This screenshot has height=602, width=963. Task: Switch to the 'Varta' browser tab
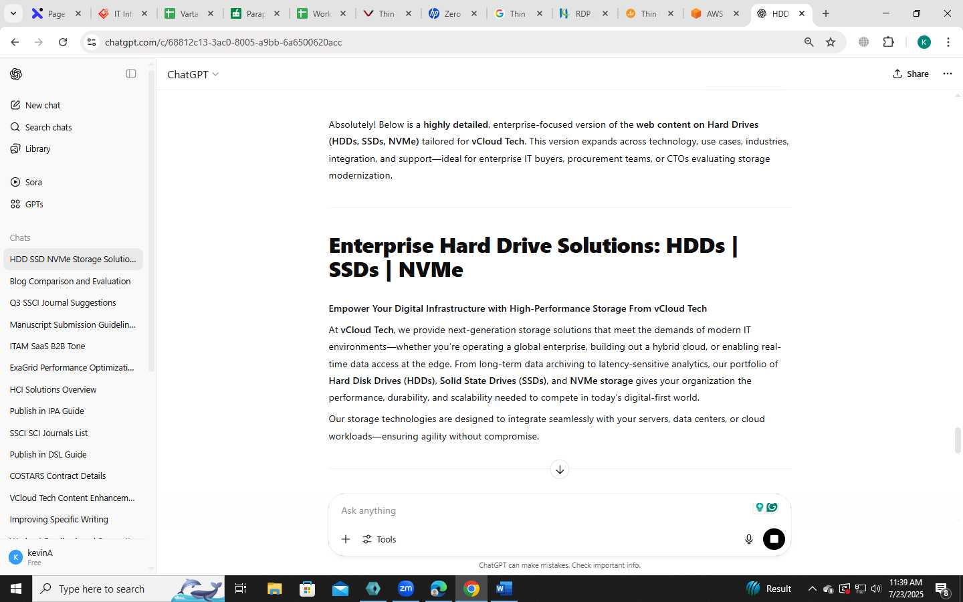(189, 13)
